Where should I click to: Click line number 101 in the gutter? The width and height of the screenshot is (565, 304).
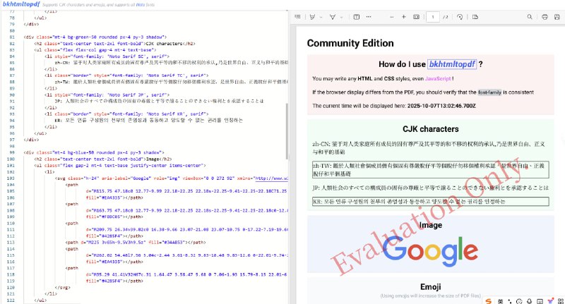[11, 166]
